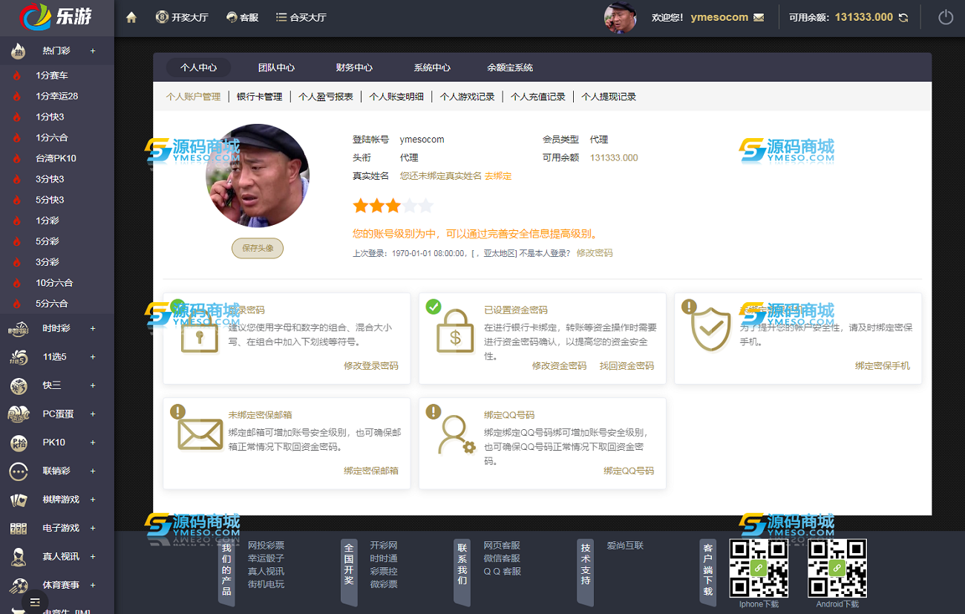Click the 乐游 site logo
This screenshot has width=965, height=614.
pyautogui.click(x=57, y=17)
